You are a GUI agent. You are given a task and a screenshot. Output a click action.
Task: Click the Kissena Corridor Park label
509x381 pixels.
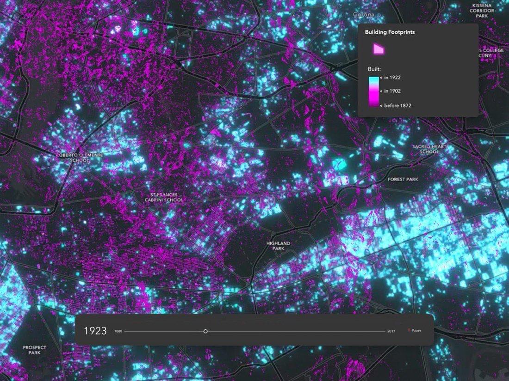[482, 11]
